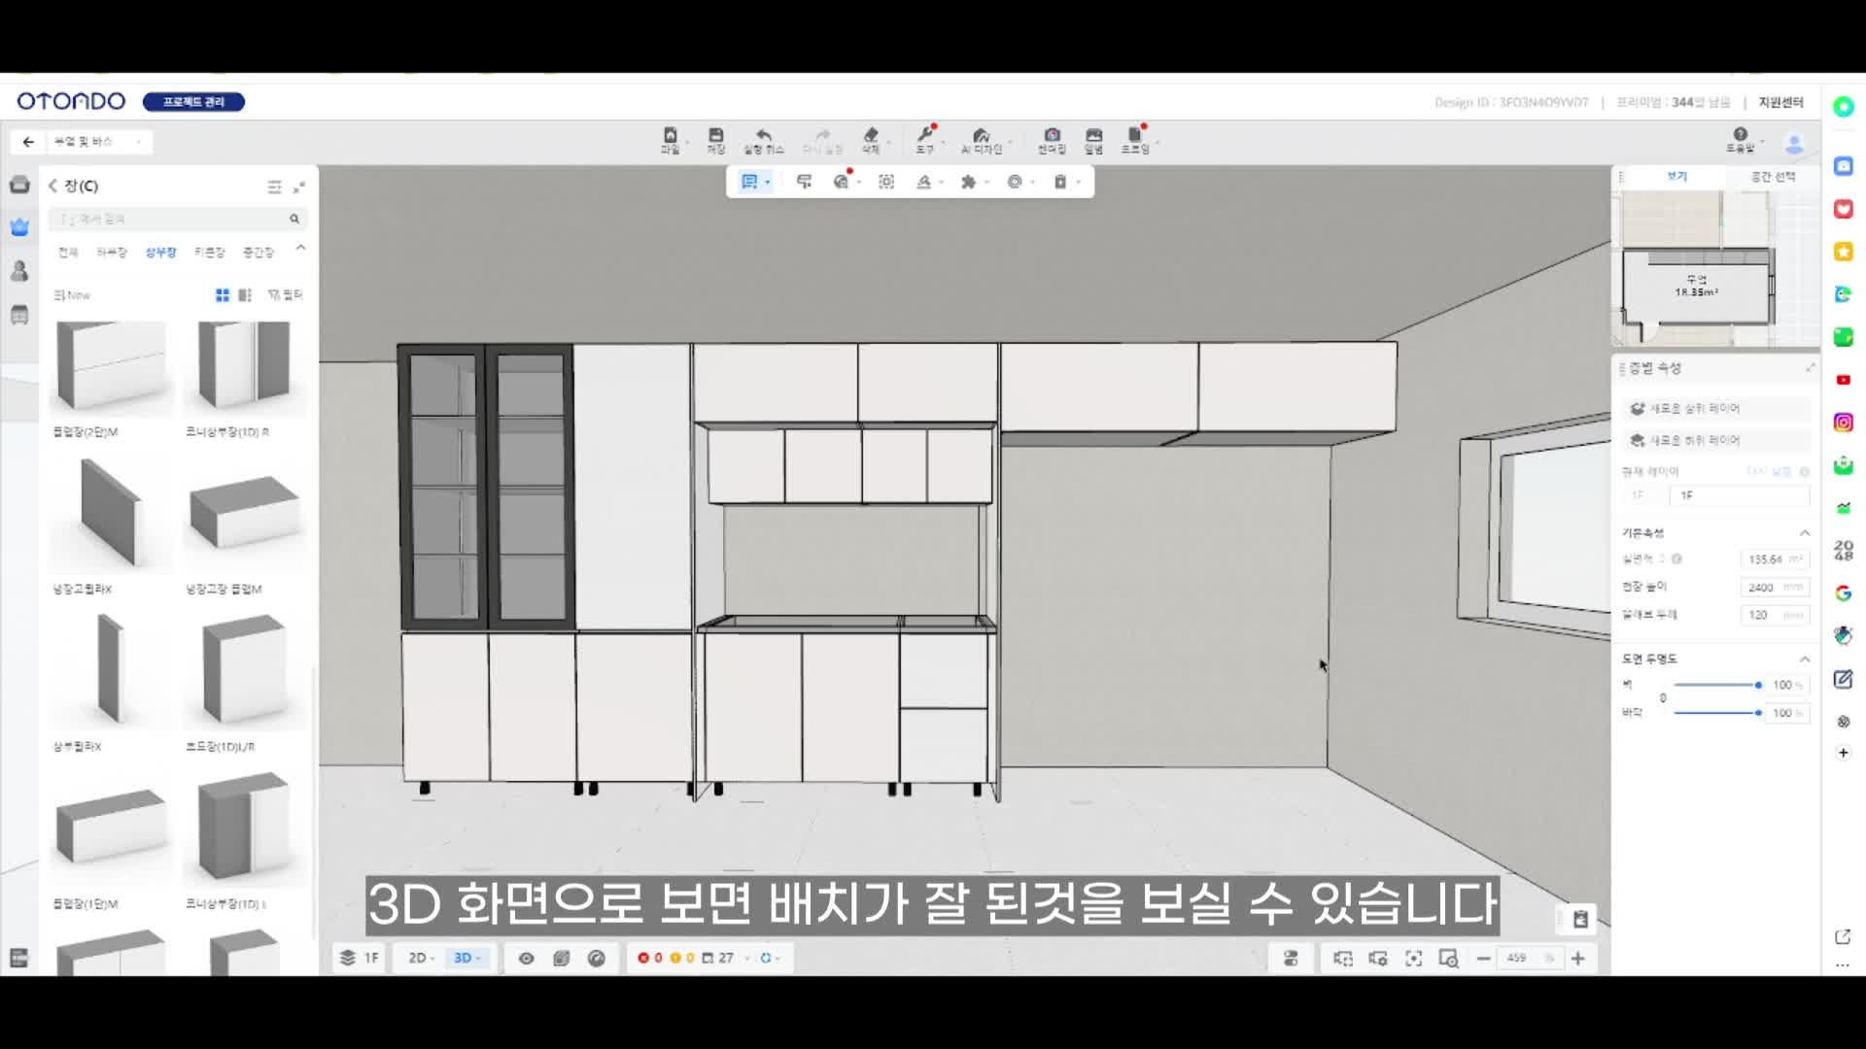Click the puzzle piece plugin icon

(968, 182)
